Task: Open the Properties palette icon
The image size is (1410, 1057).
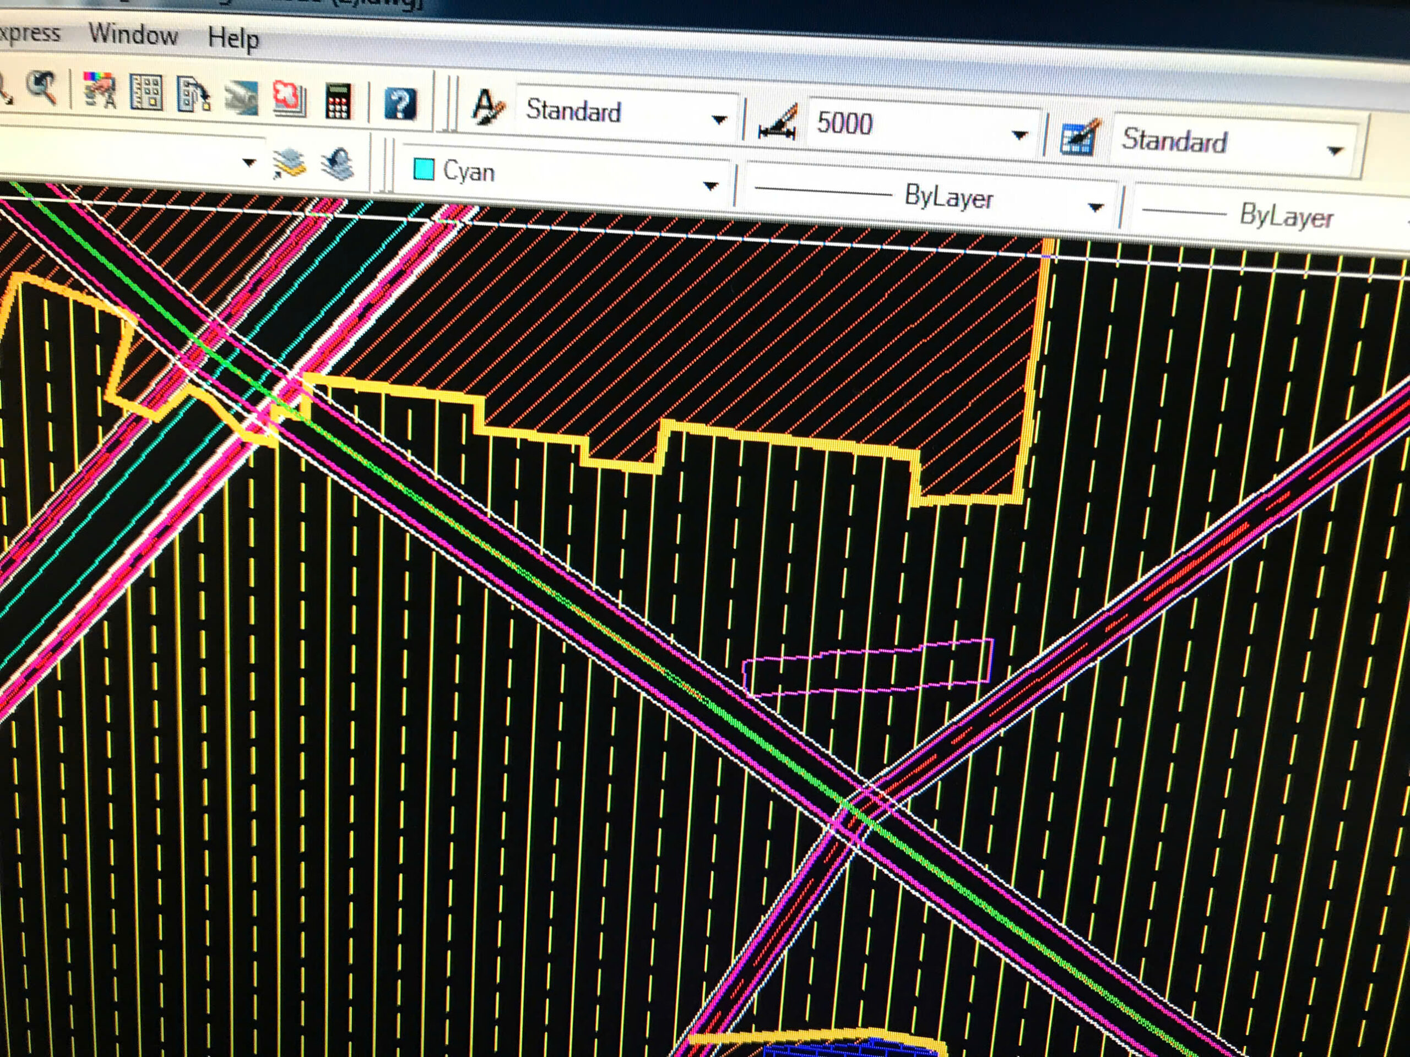Action: 100,92
